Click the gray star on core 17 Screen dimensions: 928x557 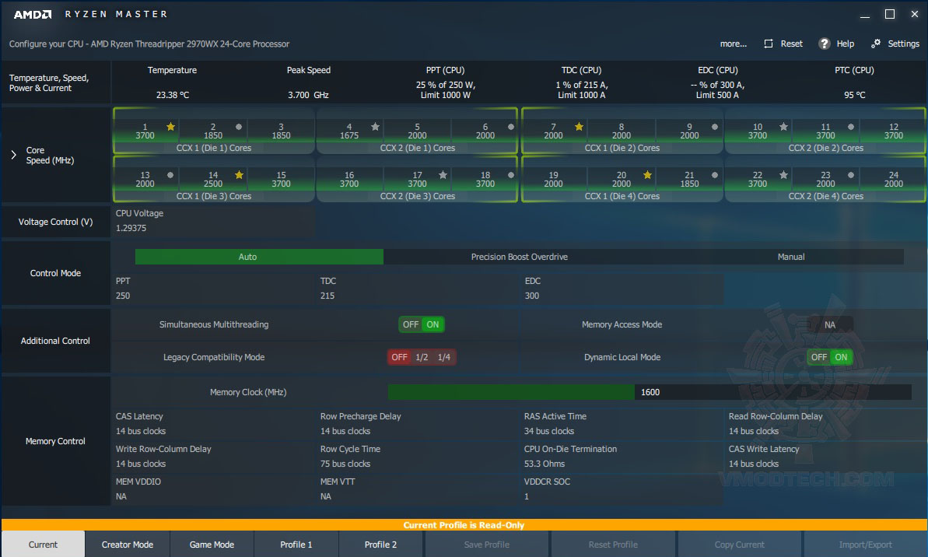pos(443,174)
